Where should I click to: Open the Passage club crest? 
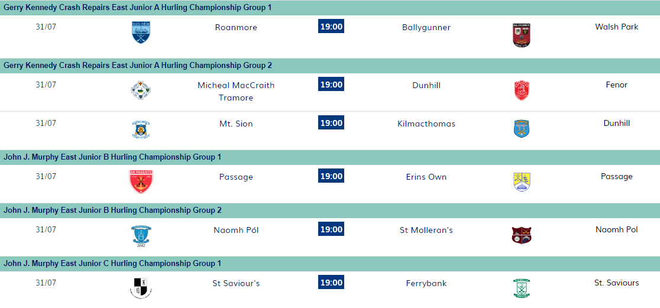(x=141, y=181)
